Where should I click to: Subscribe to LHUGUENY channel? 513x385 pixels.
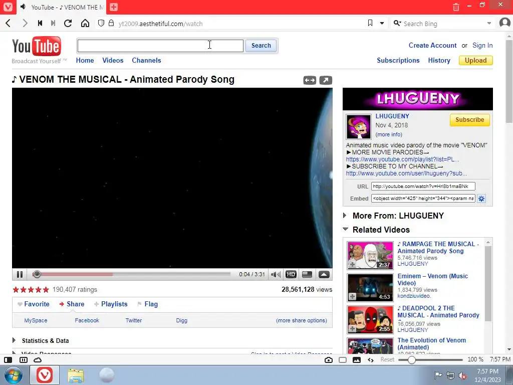point(469,120)
